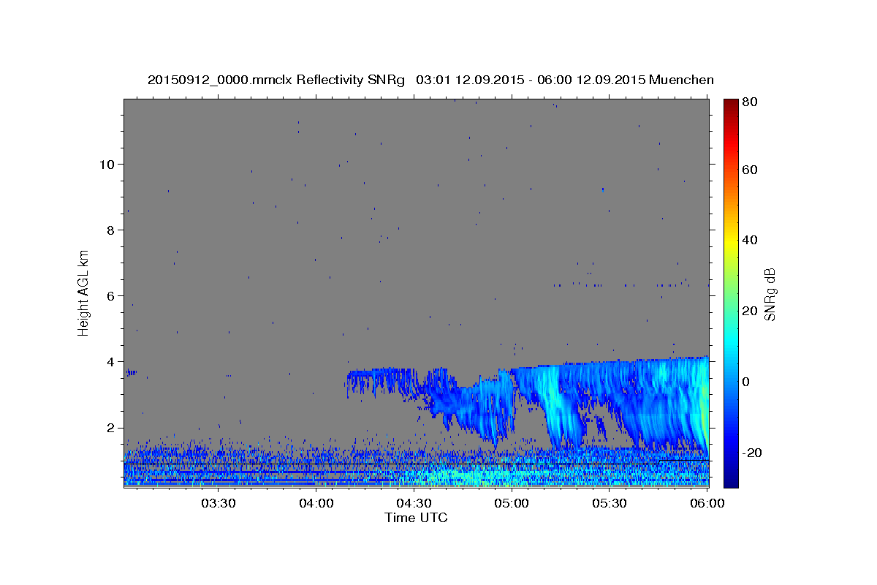
Task: Click the 'SNRg dB' colorbar label
Action: tap(769, 295)
